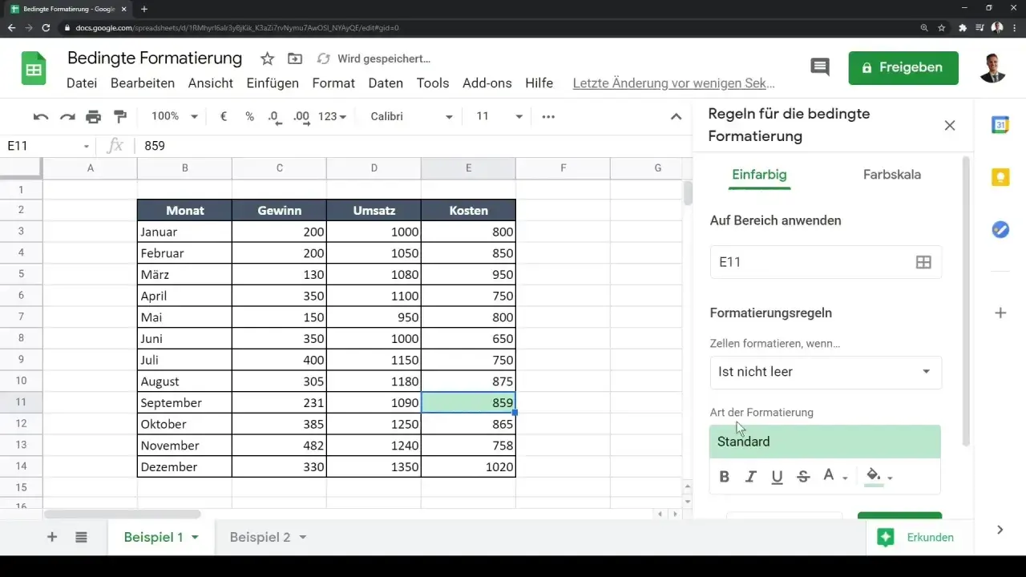
Task: Toggle italic in formatting style
Action: pyautogui.click(x=751, y=477)
